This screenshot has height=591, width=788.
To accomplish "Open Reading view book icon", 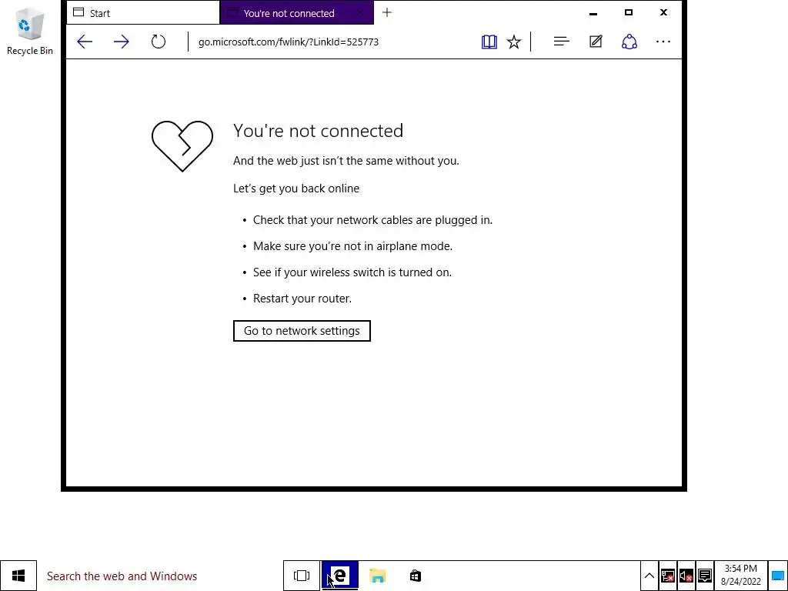I will pos(489,42).
